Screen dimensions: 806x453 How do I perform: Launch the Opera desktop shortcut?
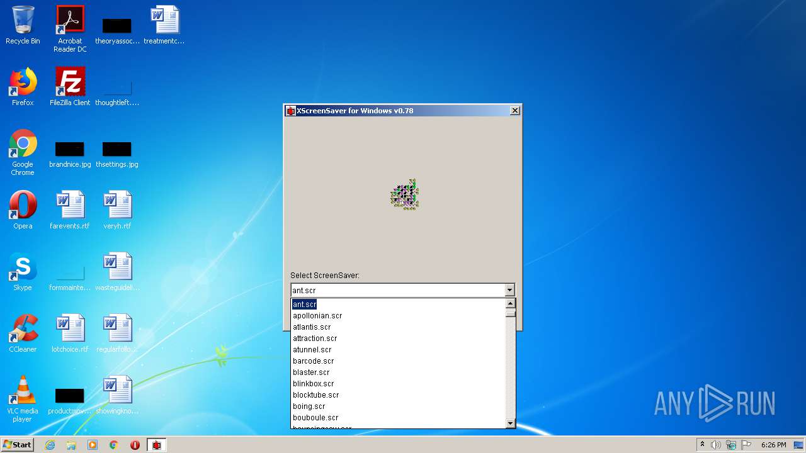point(23,210)
